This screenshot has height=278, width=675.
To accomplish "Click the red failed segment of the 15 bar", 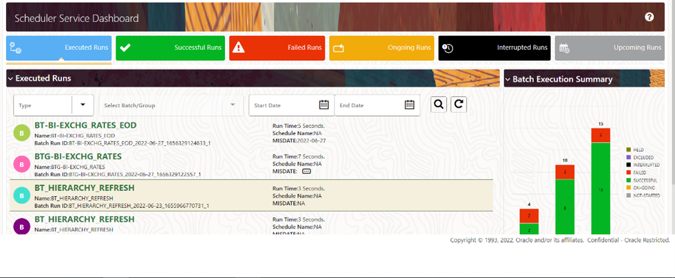I will [x=601, y=135].
